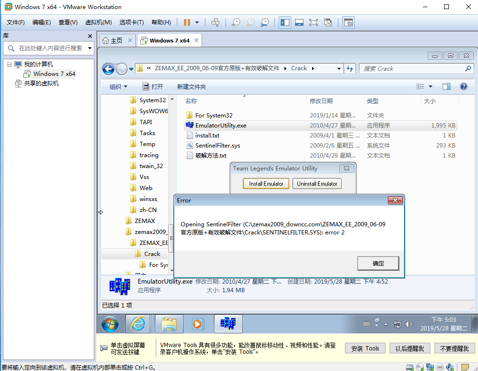Click the Uninstall Emulator button
This screenshot has height=371, width=478.
tap(317, 184)
